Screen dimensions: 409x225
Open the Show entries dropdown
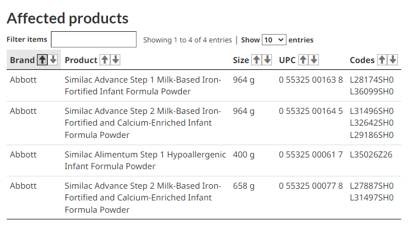click(x=274, y=40)
